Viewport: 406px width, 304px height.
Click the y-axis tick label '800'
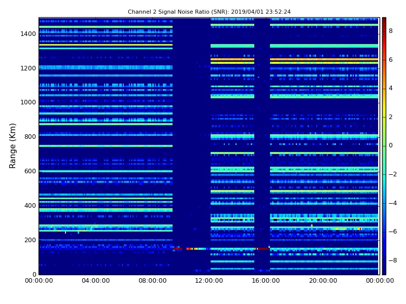(x=30, y=137)
